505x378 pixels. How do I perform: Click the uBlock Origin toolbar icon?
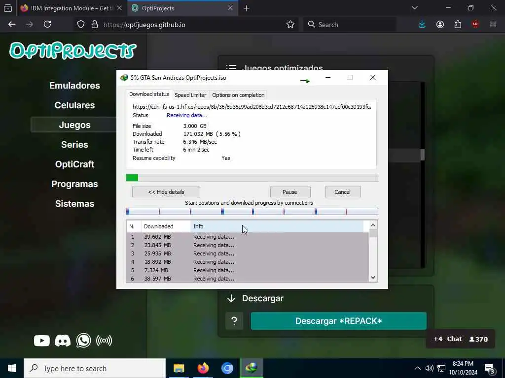pos(475,25)
